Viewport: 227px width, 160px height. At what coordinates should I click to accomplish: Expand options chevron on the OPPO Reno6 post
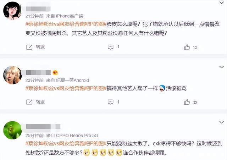221,122
